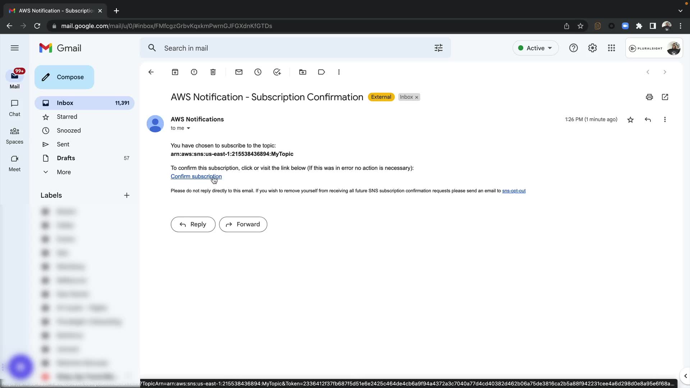Snooze email using clock icon

(x=258, y=72)
